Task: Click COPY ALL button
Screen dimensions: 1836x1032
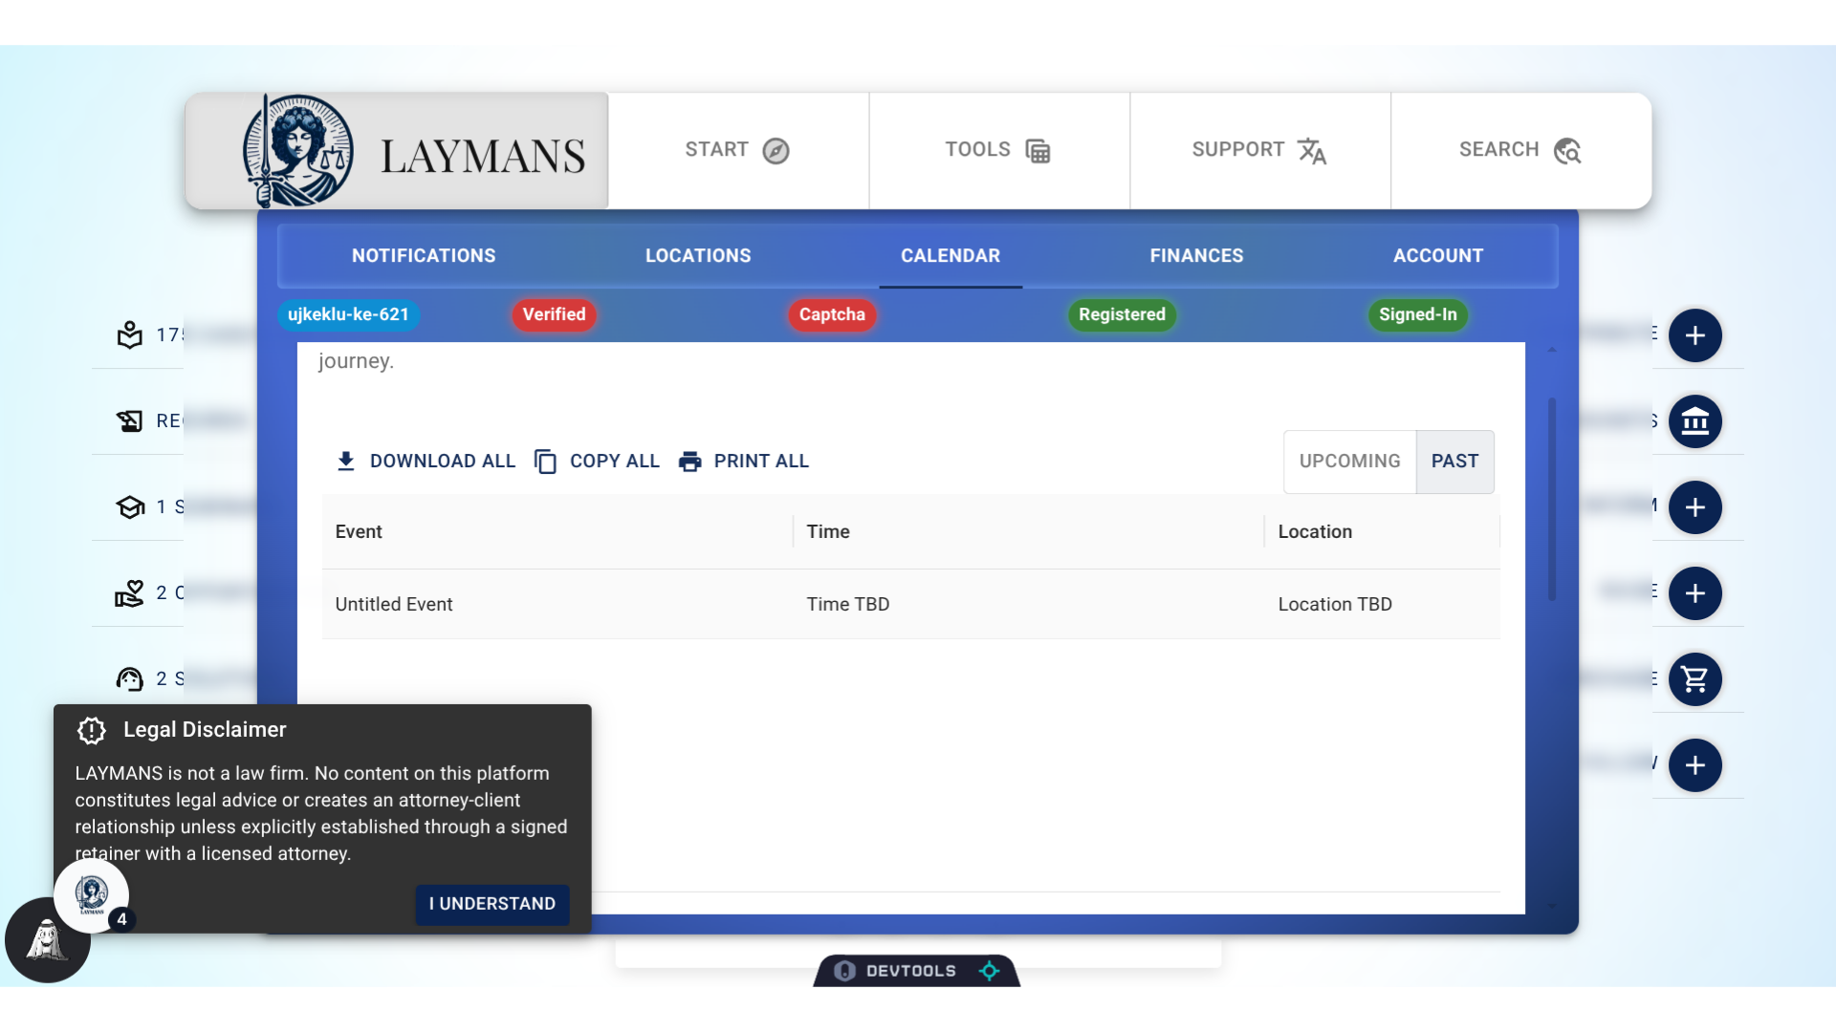Action: pos(598,462)
